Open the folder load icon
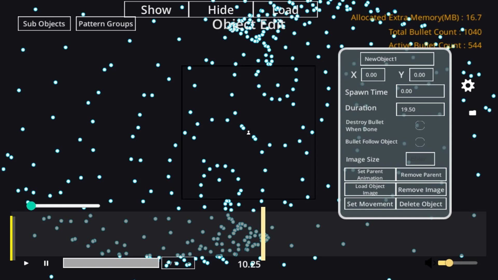This screenshot has width=498, height=280. (472, 113)
